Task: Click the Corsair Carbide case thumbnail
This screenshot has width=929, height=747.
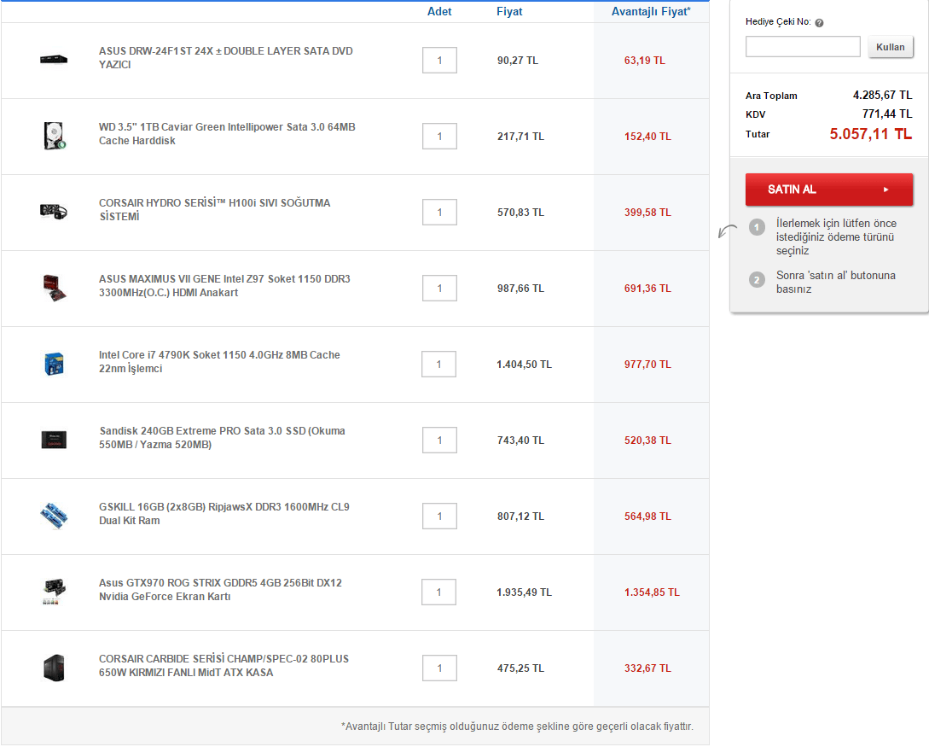Action: (x=54, y=668)
